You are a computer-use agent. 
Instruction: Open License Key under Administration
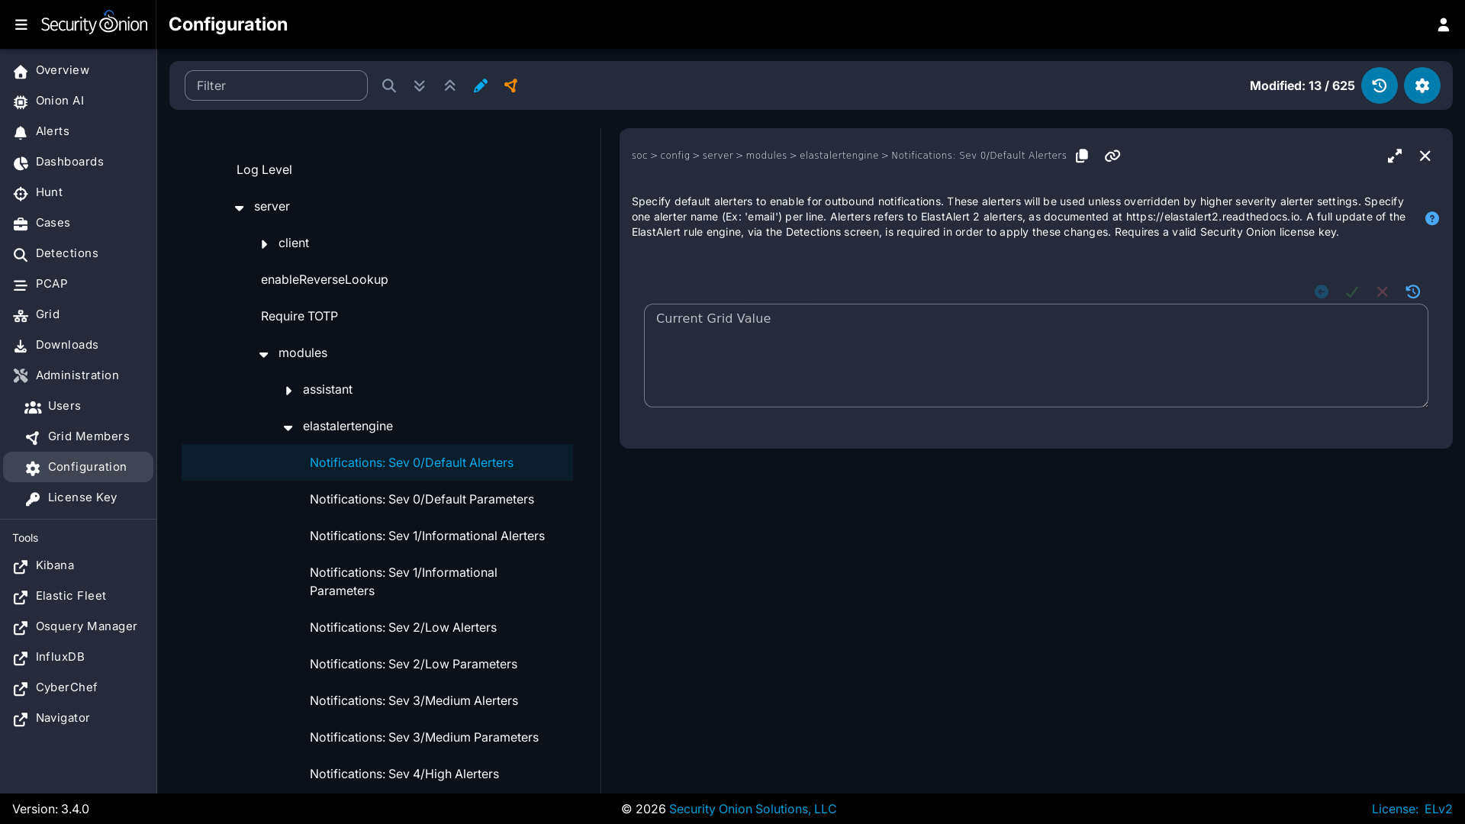click(x=78, y=497)
